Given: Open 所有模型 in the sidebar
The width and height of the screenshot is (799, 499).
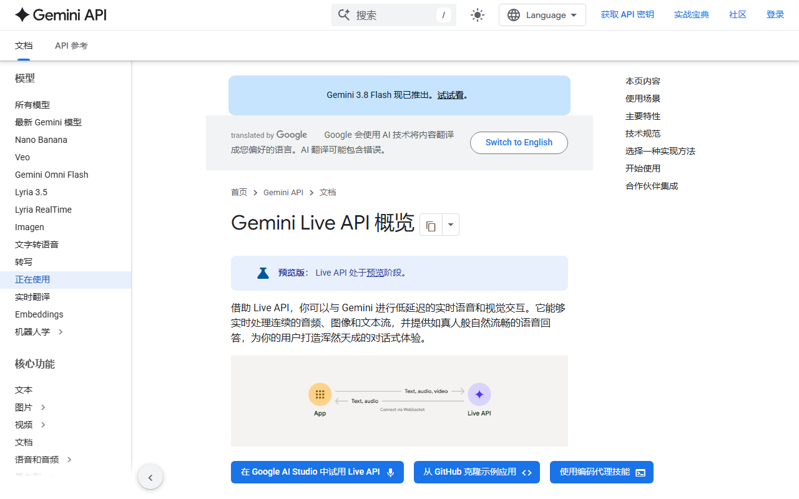Looking at the screenshot, I should 32,105.
